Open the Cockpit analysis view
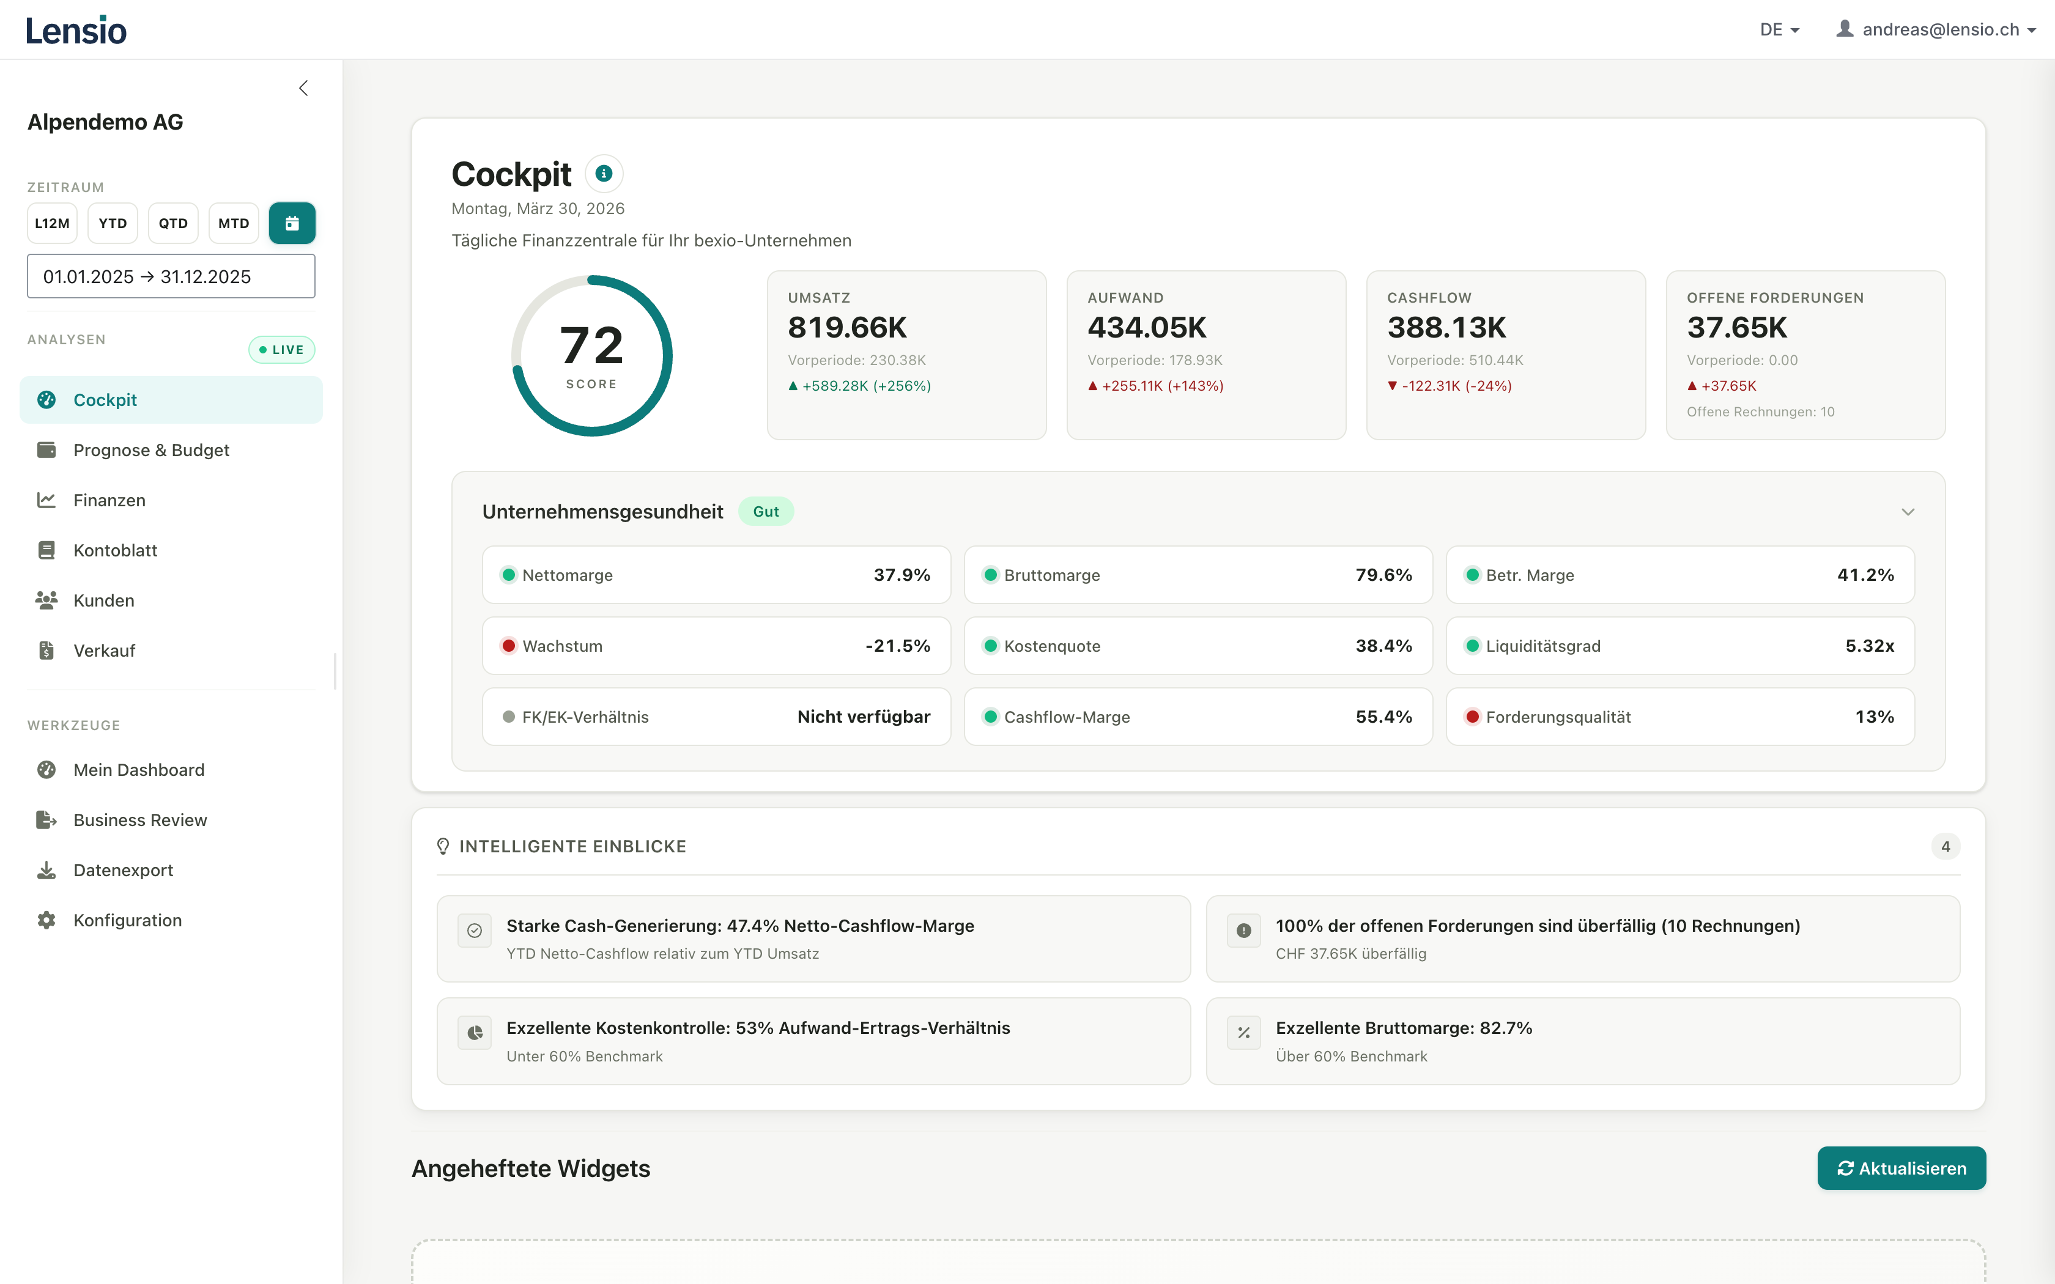This screenshot has width=2055, height=1284. (x=105, y=399)
